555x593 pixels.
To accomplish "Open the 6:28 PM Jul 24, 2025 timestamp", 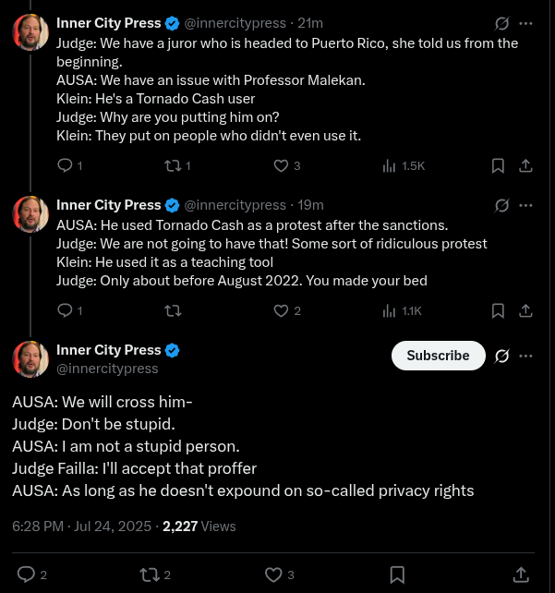I will [81, 526].
